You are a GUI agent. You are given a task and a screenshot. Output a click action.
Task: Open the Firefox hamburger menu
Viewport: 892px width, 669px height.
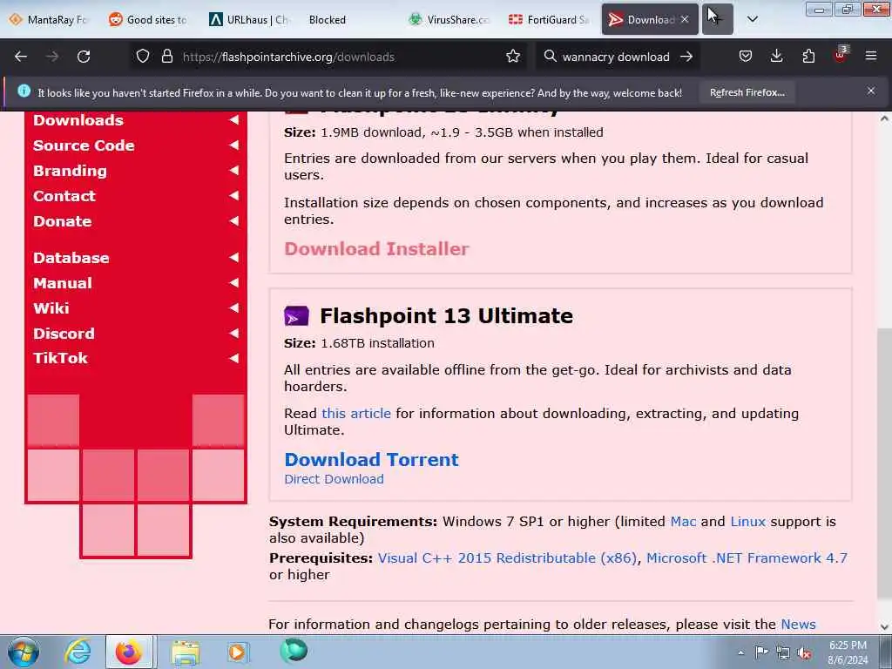coord(871,57)
